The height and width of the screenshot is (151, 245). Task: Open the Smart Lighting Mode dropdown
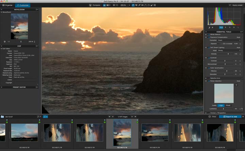tap(229, 50)
